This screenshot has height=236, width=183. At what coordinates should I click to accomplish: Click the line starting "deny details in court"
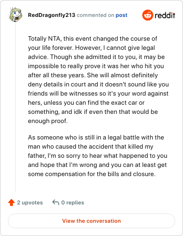coord(98,84)
